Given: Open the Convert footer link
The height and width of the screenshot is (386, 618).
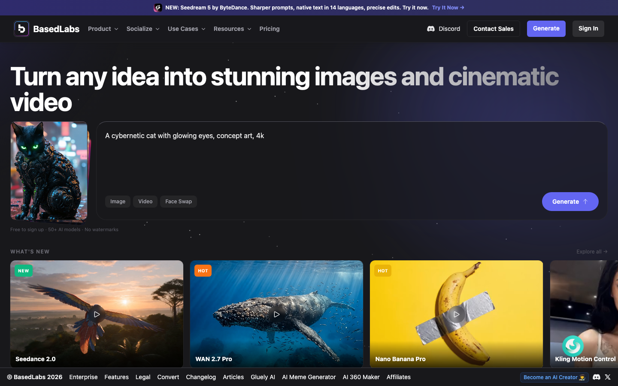Looking at the screenshot, I should coord(168,377).
